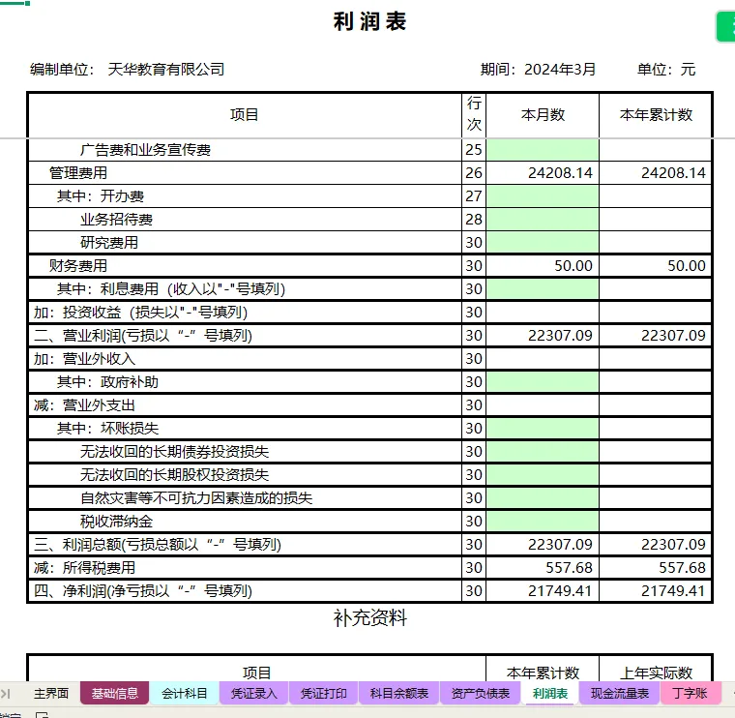This screenshot has width=735, height=718.
Task: Click the 补充资料 section heading
Action: (x=369, y=618)
